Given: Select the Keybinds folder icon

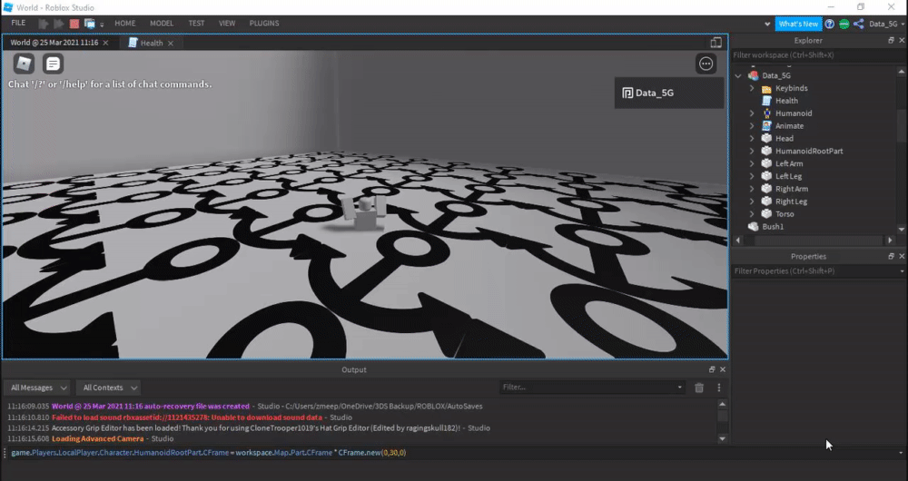Looking at the screenshot, I should (766, 89).
